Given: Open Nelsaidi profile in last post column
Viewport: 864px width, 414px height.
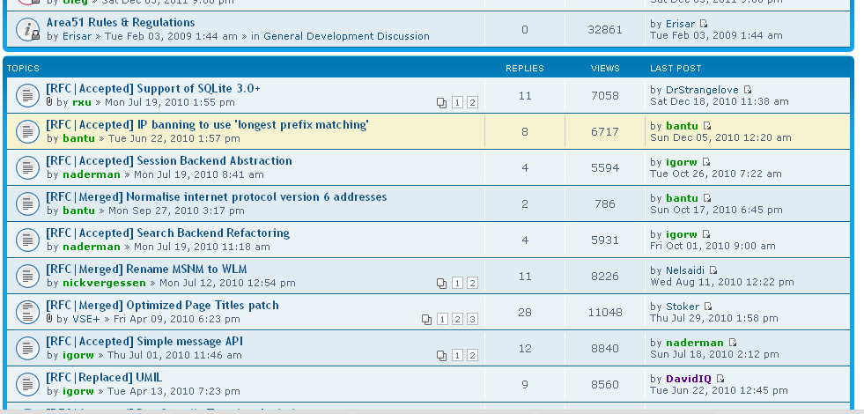Looking at the screenshot, I should [685, 270].
